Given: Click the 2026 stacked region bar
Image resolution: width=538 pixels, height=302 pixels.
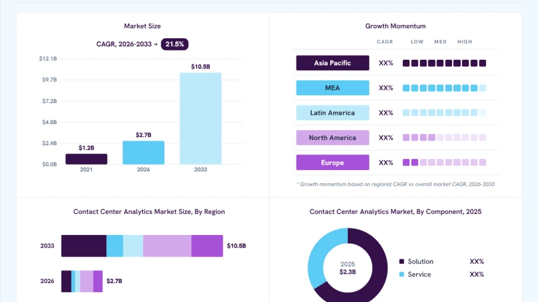Looking at the screenshot, I should click(x=82, y=281).
